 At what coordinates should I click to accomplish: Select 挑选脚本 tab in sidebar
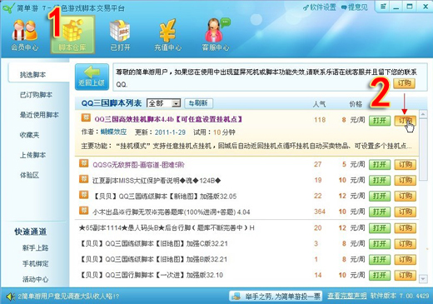(x=38, y=74)
